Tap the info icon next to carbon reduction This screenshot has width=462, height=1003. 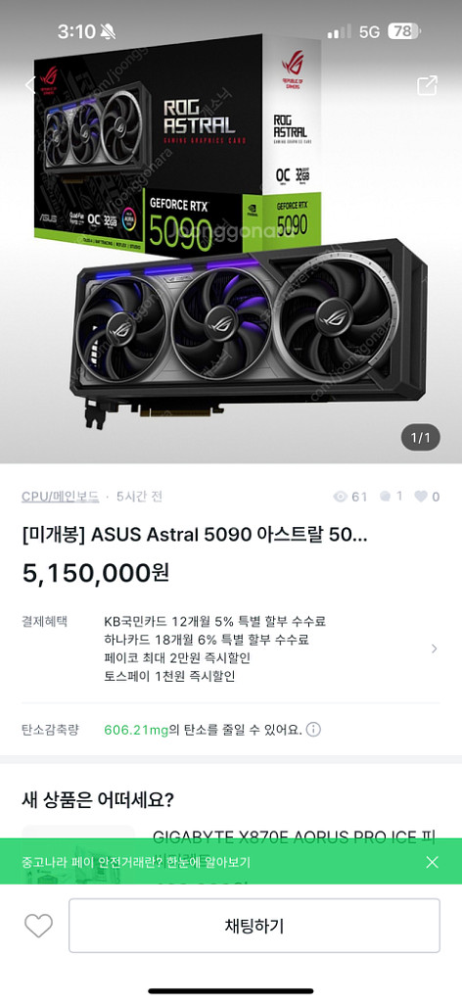[x=313, y=729]
